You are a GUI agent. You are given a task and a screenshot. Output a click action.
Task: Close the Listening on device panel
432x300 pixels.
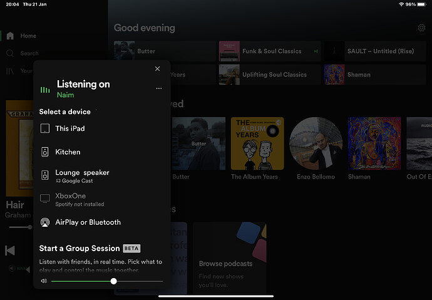[x=157, y=69]
